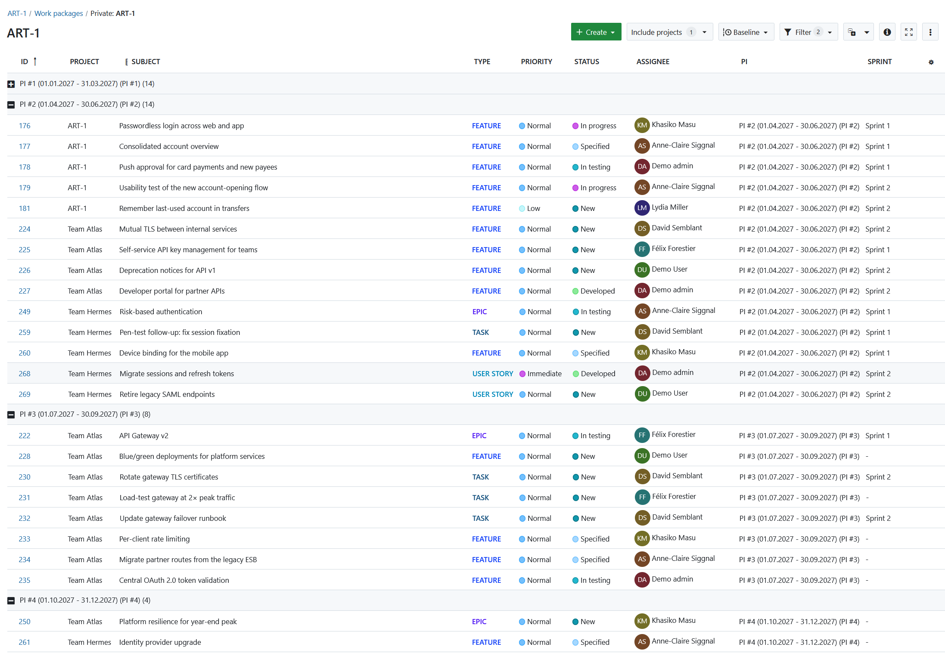Click the TASK type on row 259
Viewport: 945px width, 656px height.
480,332
